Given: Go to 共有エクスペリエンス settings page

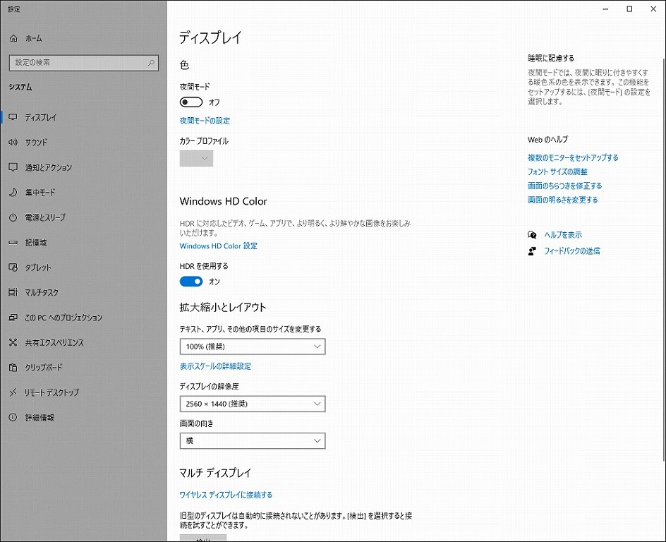Looking at the screenshot, I should click(x=54, y=342).
